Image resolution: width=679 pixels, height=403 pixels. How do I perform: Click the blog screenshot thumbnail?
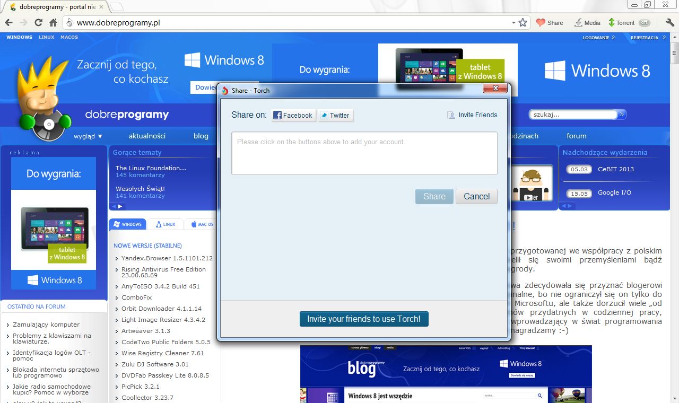(x=446, y=374)
